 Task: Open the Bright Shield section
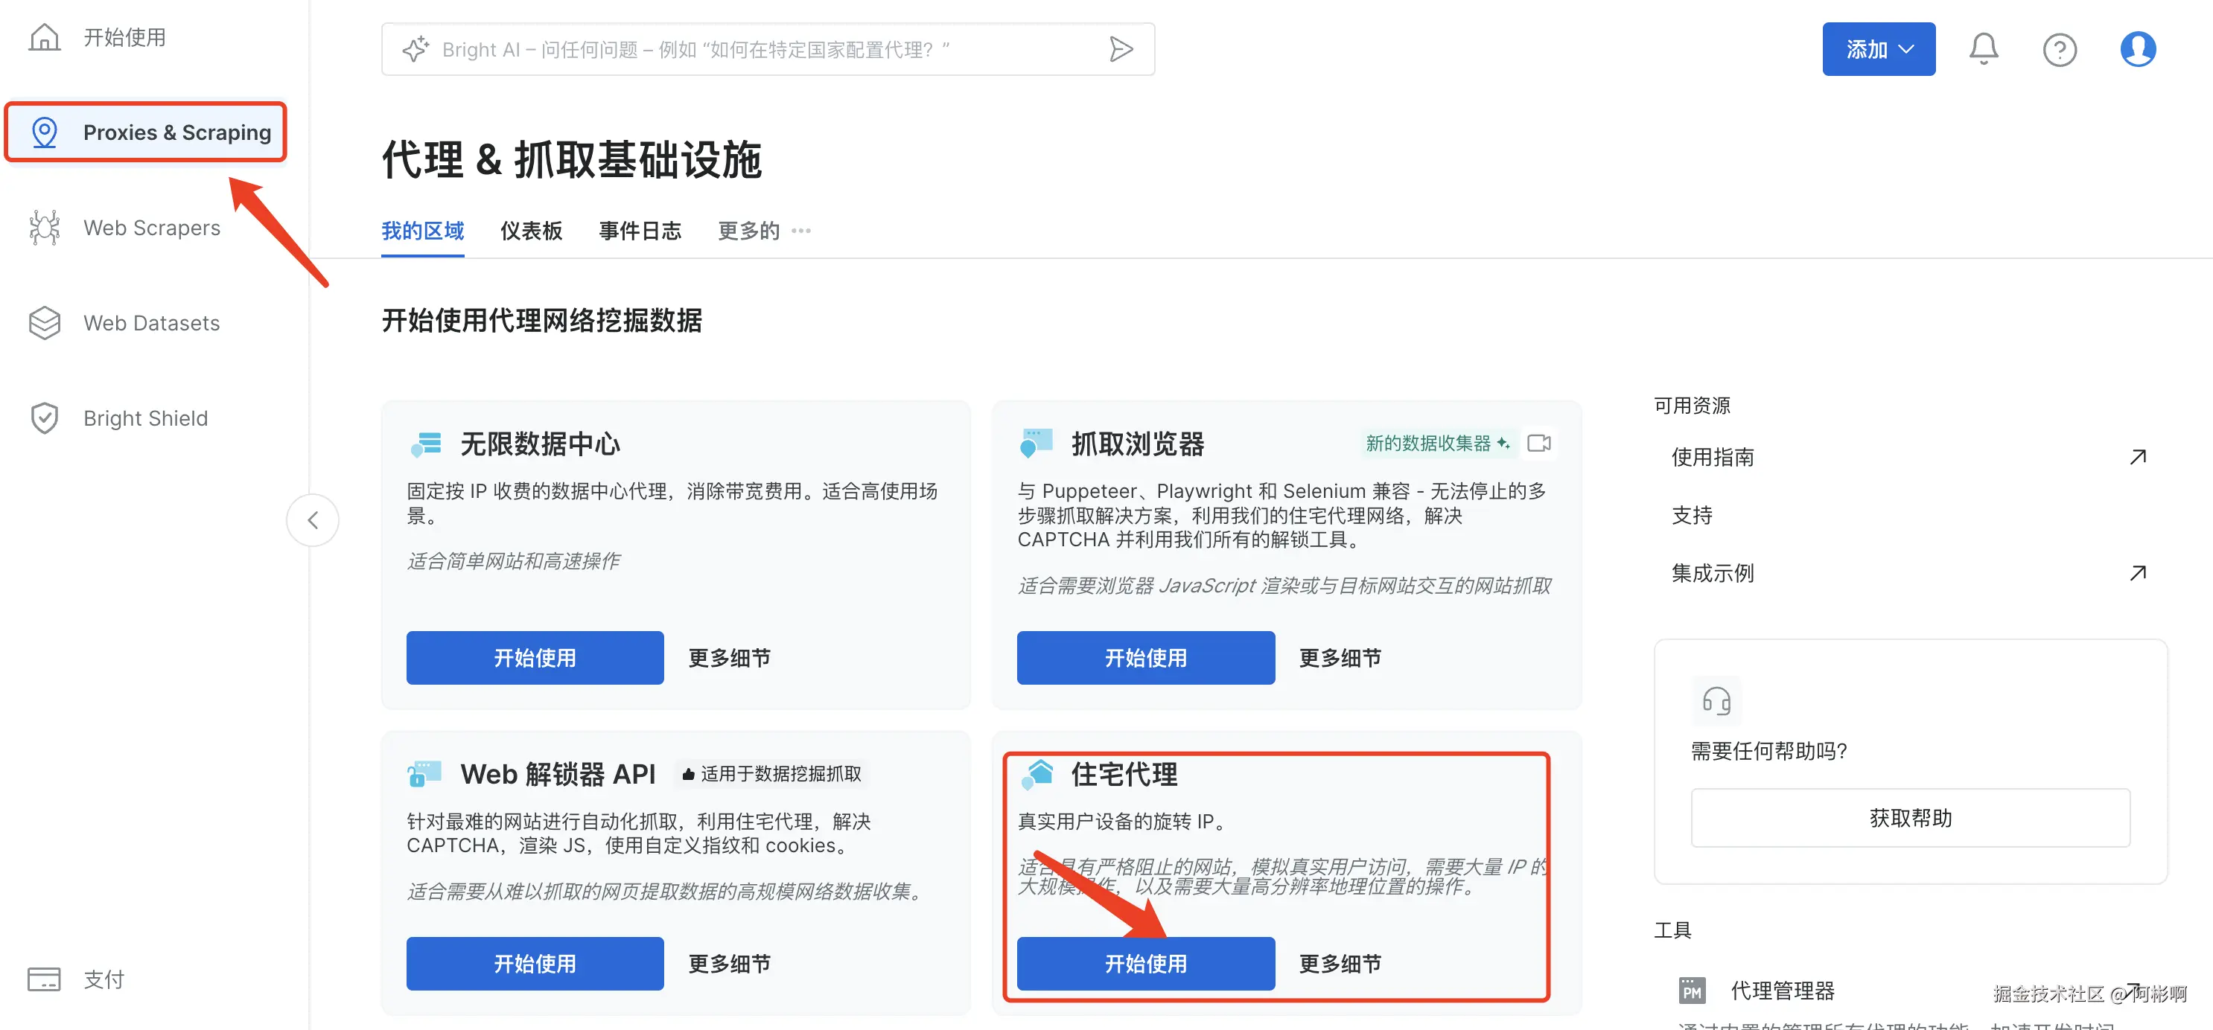pyautogui.click(x=146, y=418)
